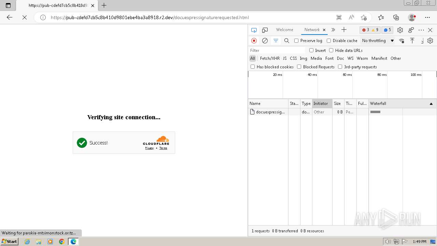Viewport: 437px width, 246px height.
Task: Open the tab actions menu icon
Action: pyautogui.click(x=8, y=5)
